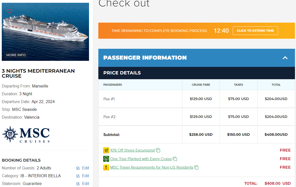Click the MSC Seaside ship photo

(x=45, y=32)
